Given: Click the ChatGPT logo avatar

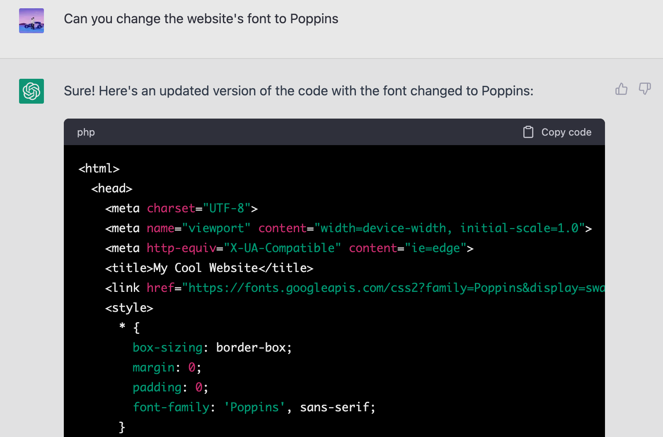Looking at the screenshot, I should pos(31,91).
